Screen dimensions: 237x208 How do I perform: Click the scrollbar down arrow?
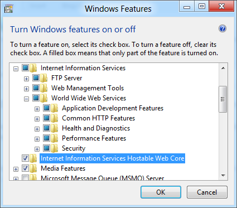coord(223,175)
